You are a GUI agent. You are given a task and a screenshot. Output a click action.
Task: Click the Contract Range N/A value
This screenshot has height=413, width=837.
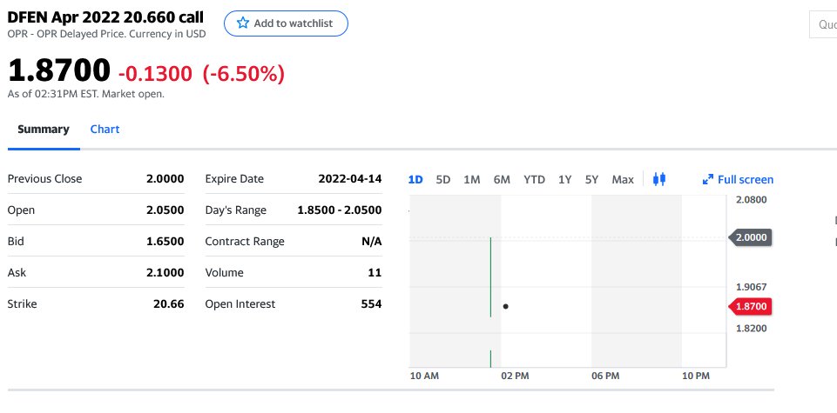tap(372, 242)
